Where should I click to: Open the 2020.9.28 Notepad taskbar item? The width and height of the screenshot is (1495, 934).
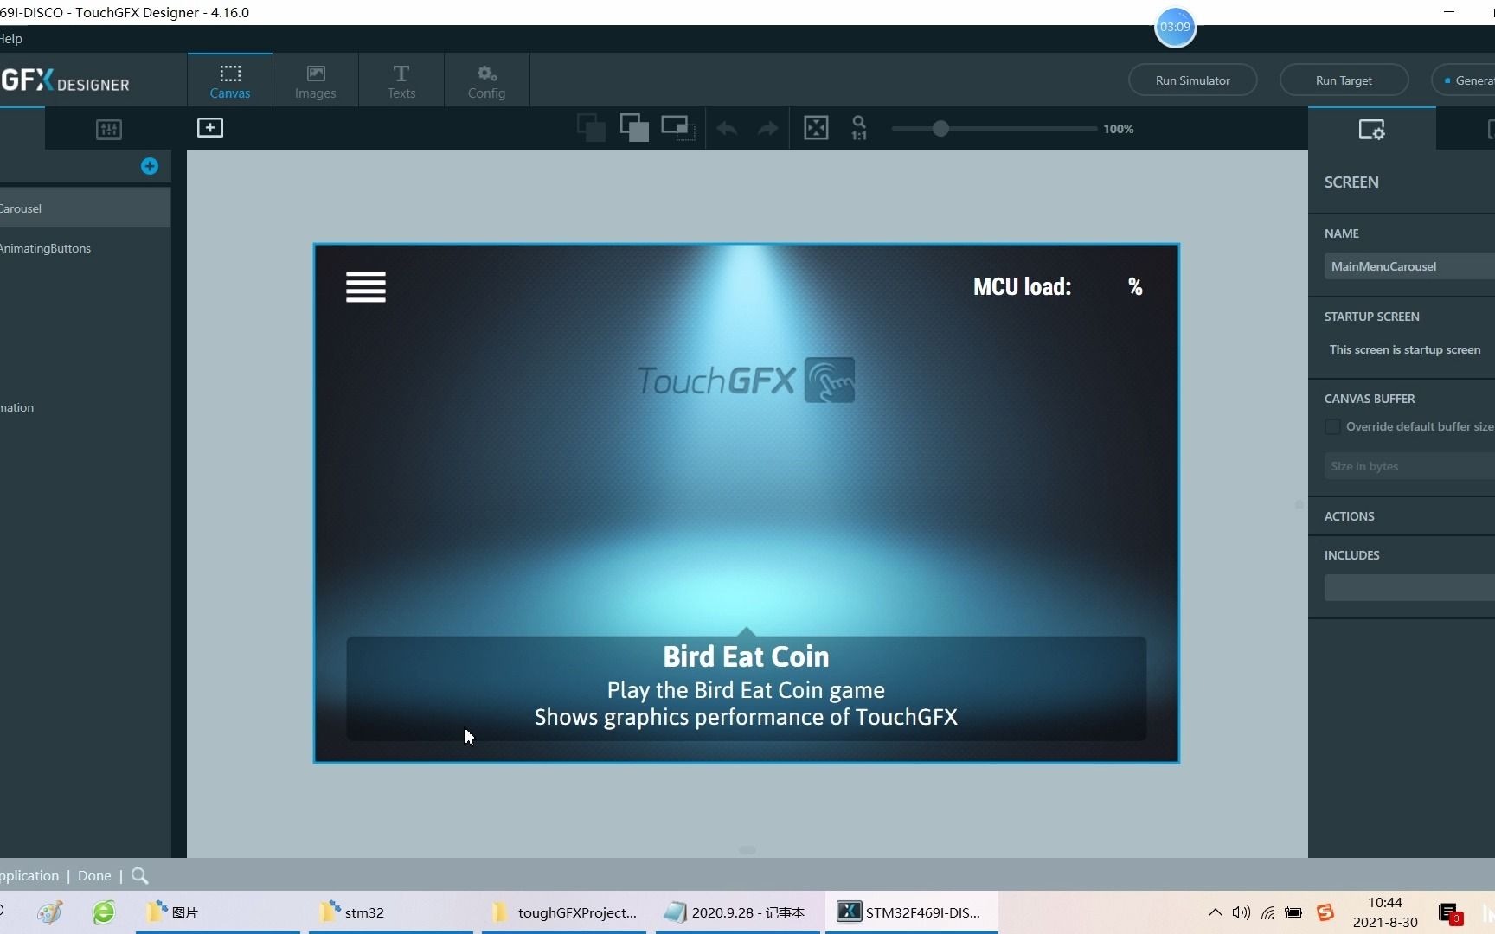pos(737,912)
